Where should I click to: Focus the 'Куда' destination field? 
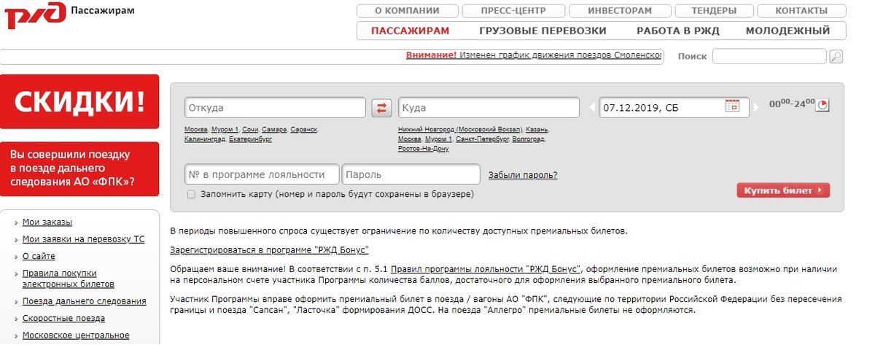(x=489, y=108)
